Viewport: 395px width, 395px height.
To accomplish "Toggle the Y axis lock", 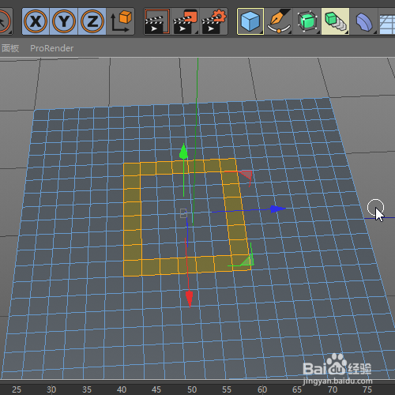I will point(63,21).
